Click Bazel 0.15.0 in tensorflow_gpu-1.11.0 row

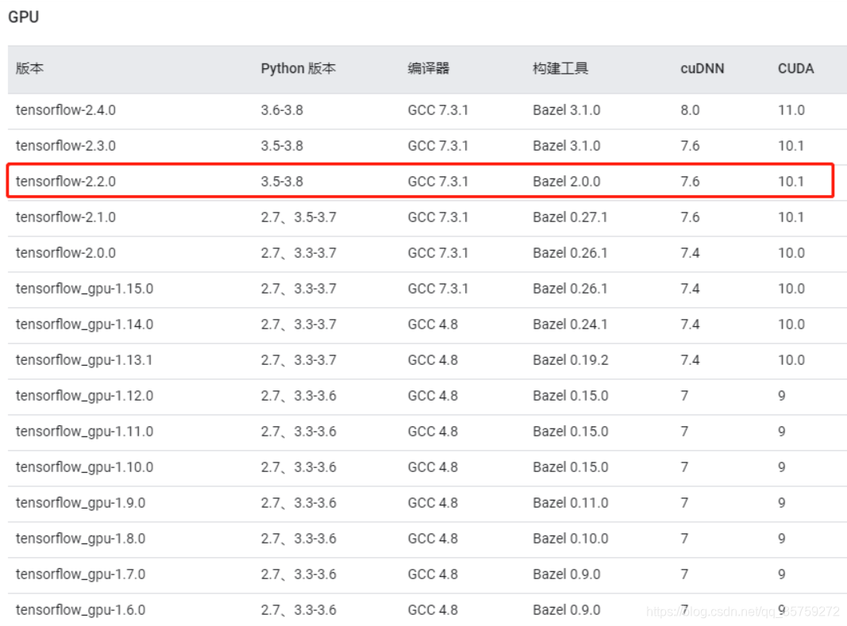pyautogui.click(x=571, y=432)
